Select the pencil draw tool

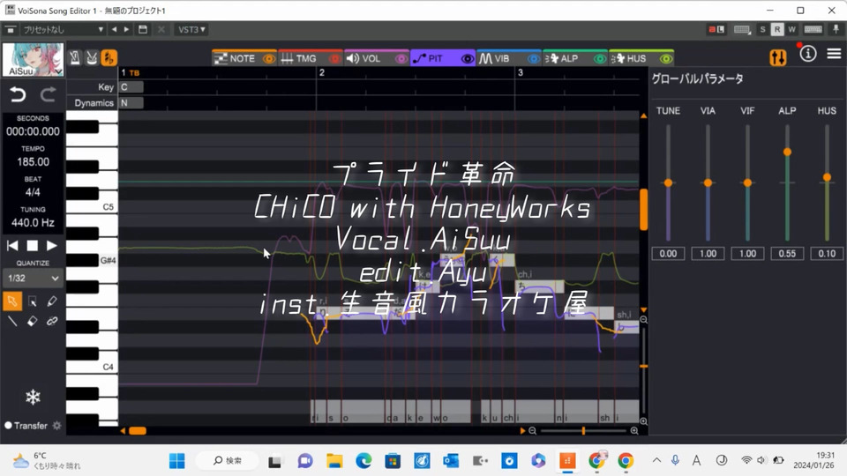52,301
